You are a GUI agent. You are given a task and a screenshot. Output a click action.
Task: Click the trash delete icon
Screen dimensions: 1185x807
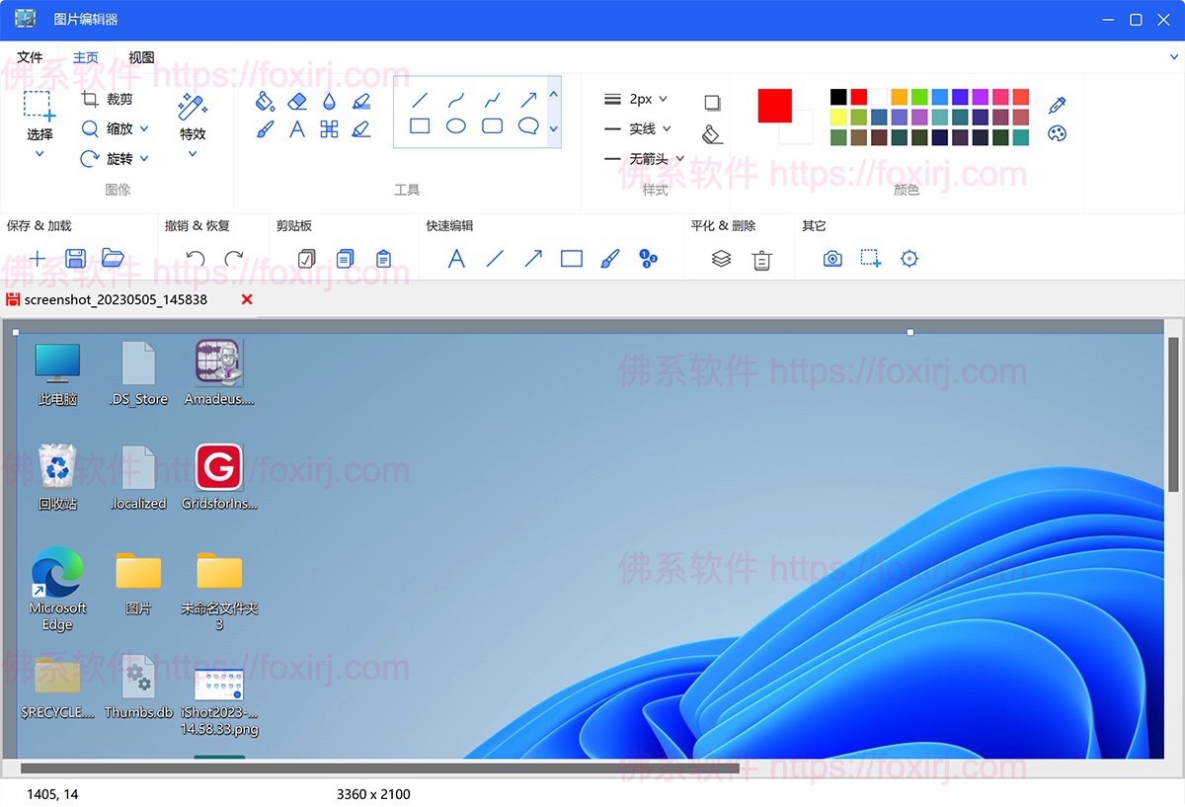760,258
